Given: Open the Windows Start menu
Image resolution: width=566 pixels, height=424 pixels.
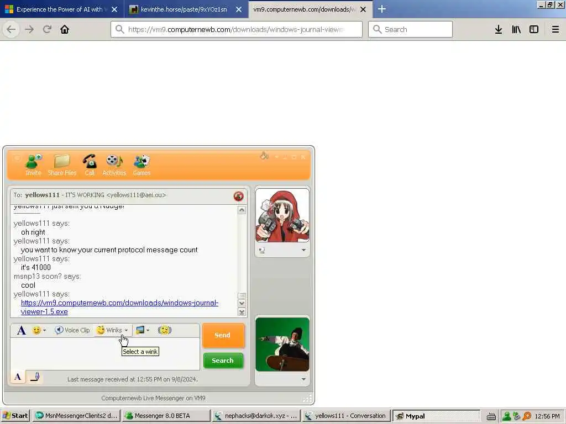Looking at the screenshot, I should pos(15,416).
